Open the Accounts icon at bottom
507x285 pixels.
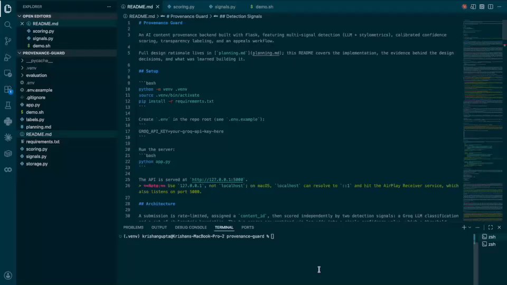8,275
